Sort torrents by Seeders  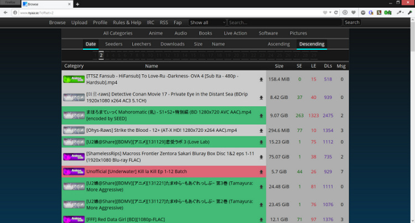click(114, 44)
